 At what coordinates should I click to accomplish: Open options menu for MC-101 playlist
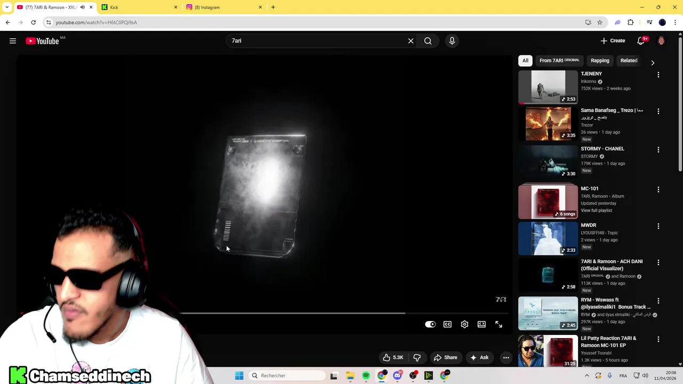pos(658,190)
